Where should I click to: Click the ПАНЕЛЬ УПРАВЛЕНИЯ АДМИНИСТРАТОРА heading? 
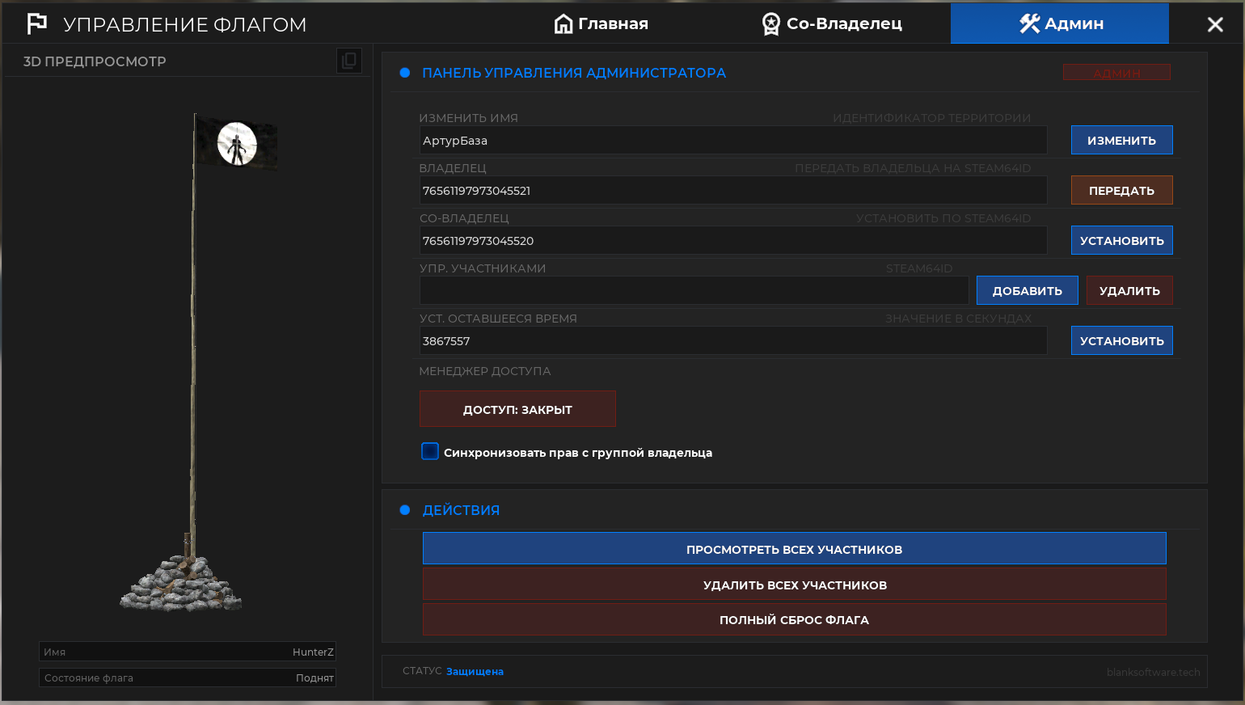(x=574, y=73)
